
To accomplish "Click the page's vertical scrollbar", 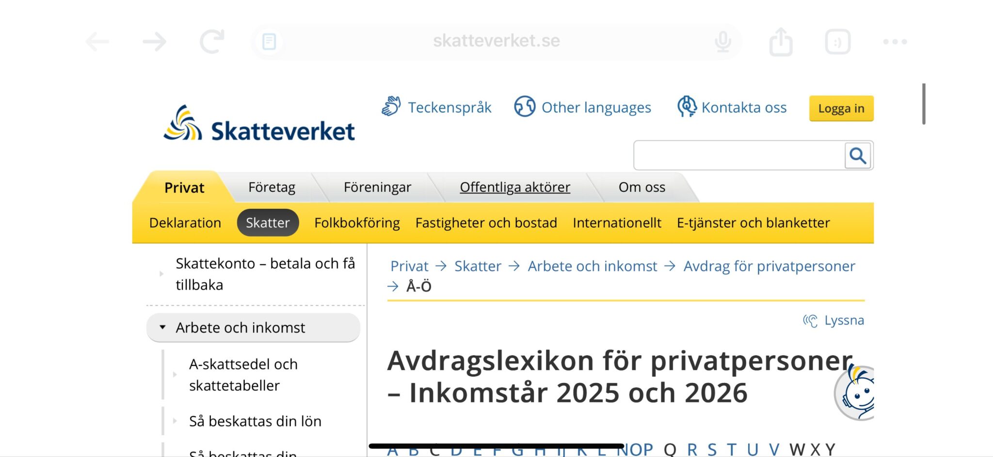I will pos(924,104).
